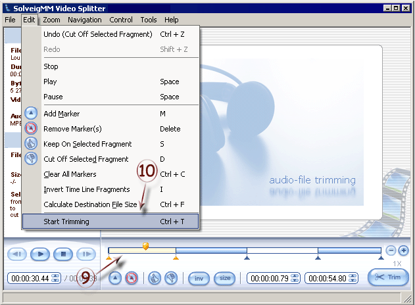Select the second blue timeline marker

coord(318,257)
